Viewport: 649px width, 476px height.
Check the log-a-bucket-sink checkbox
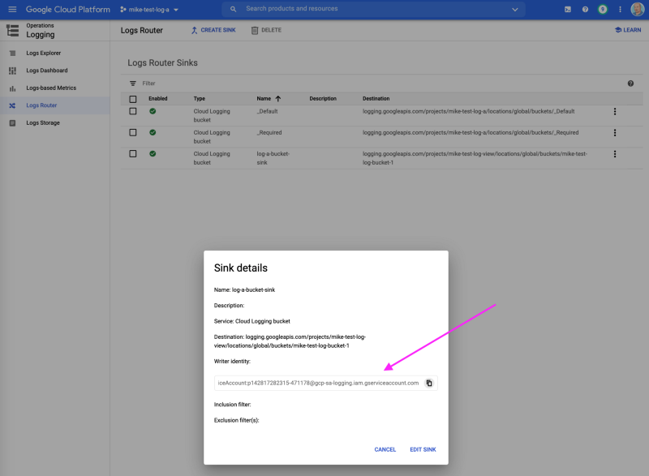(x=133, y=154)
